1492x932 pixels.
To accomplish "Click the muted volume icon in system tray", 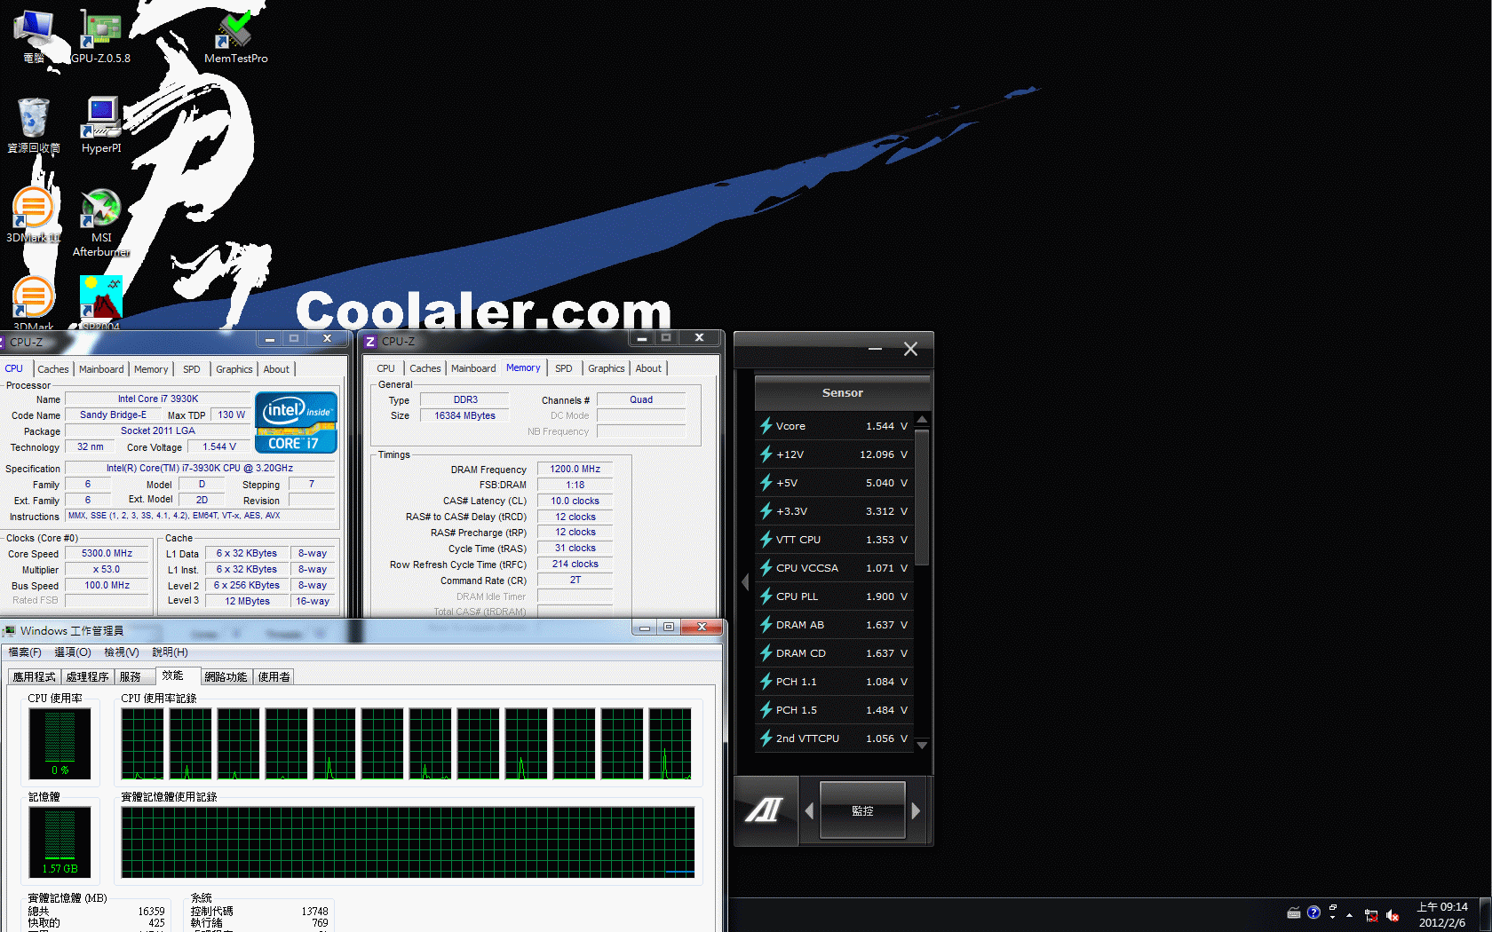I will click(1392, 915).
